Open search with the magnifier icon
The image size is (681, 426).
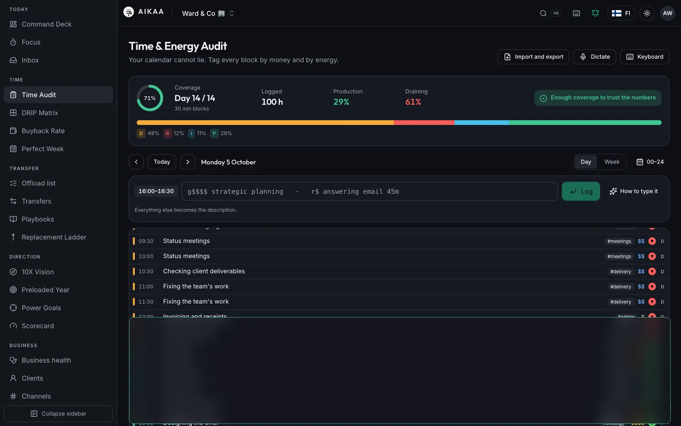pos(543,13)
